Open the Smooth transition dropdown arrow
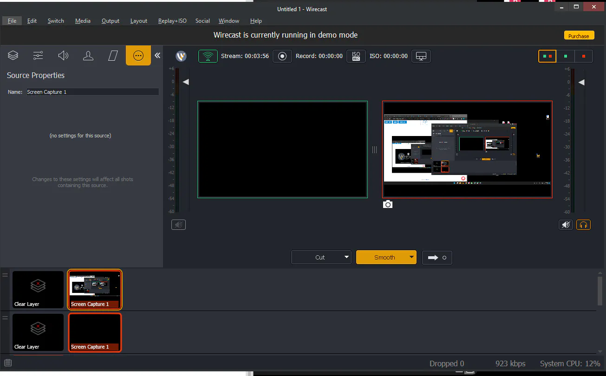The image size is (606, 376). (x=411, y=257)
